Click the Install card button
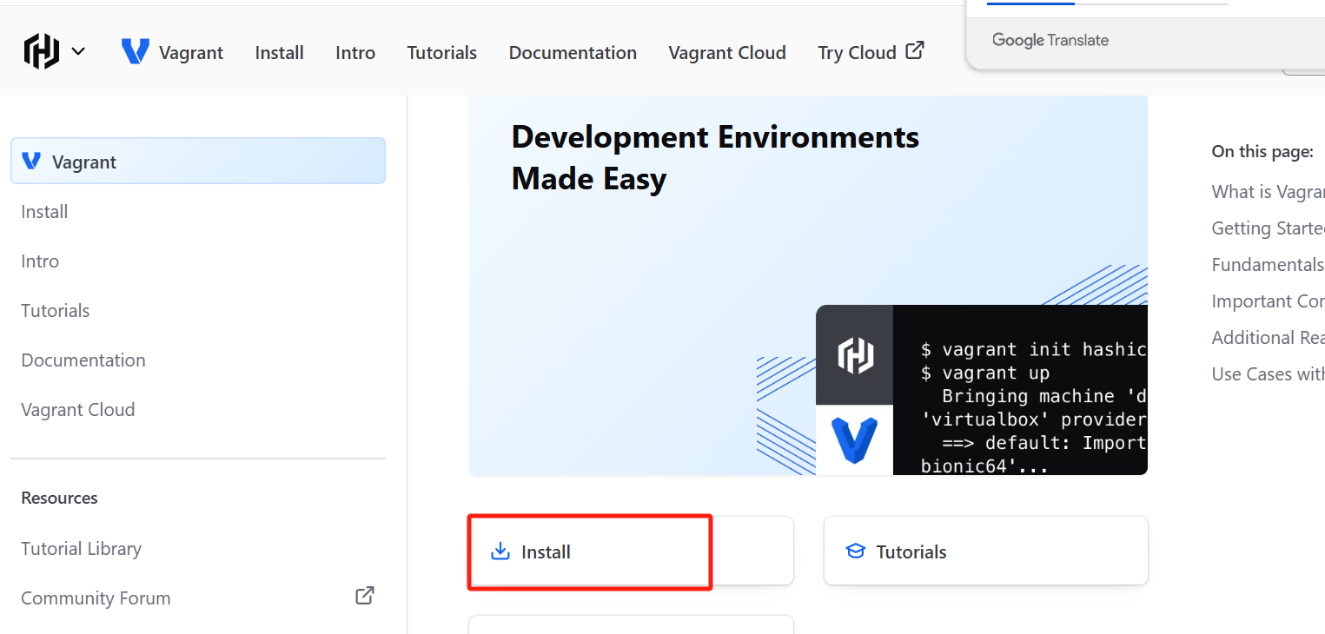1325x634 pixels. (x=631, y=551)
